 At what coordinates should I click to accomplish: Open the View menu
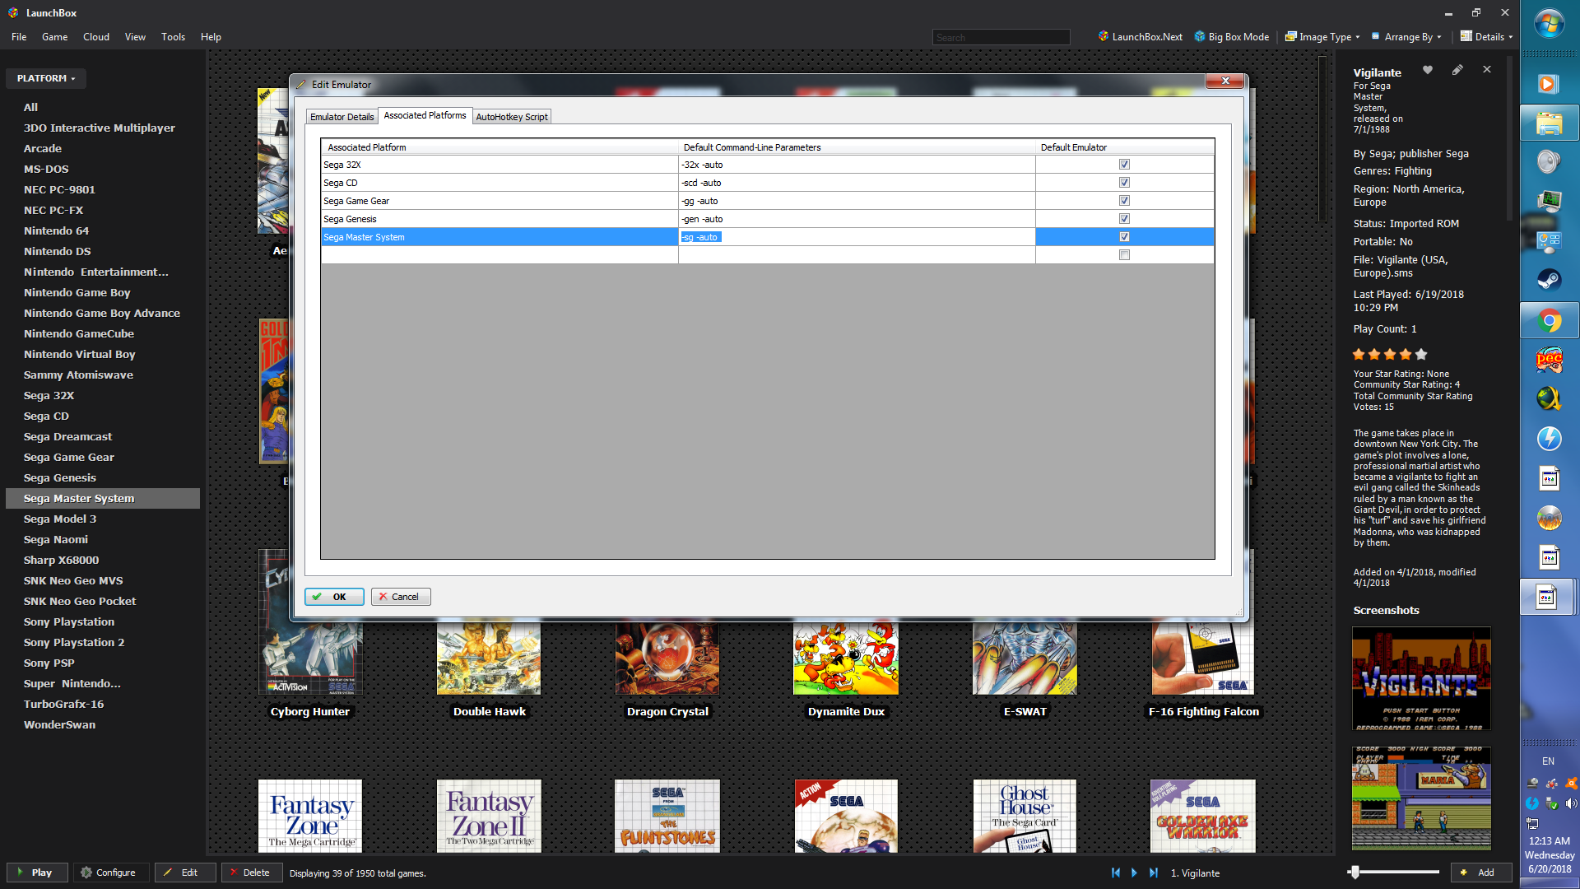135,37
